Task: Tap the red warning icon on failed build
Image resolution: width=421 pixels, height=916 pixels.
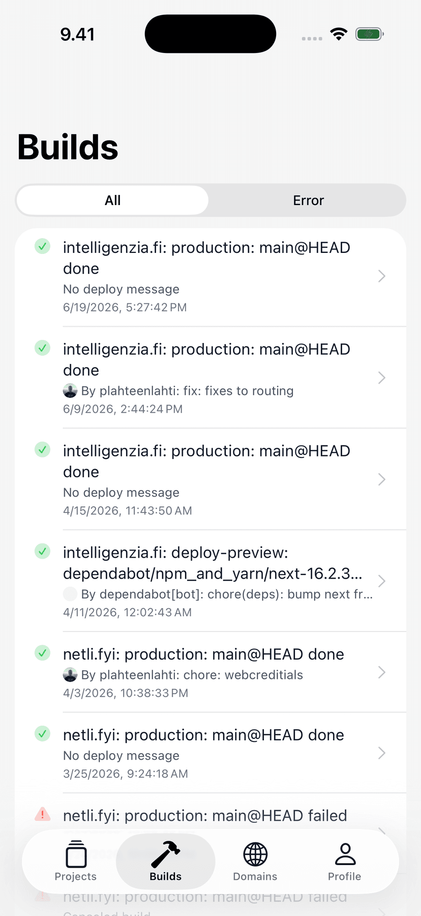Action: [x=42, y=814]
